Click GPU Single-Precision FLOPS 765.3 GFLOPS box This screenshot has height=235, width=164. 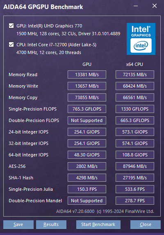[x=87, y=109]
